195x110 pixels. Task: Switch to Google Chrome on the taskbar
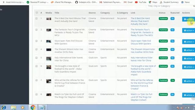(x=33, y=107)
